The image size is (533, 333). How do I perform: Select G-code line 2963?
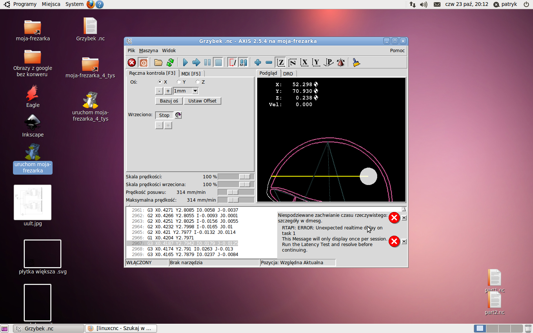point(185,221)
